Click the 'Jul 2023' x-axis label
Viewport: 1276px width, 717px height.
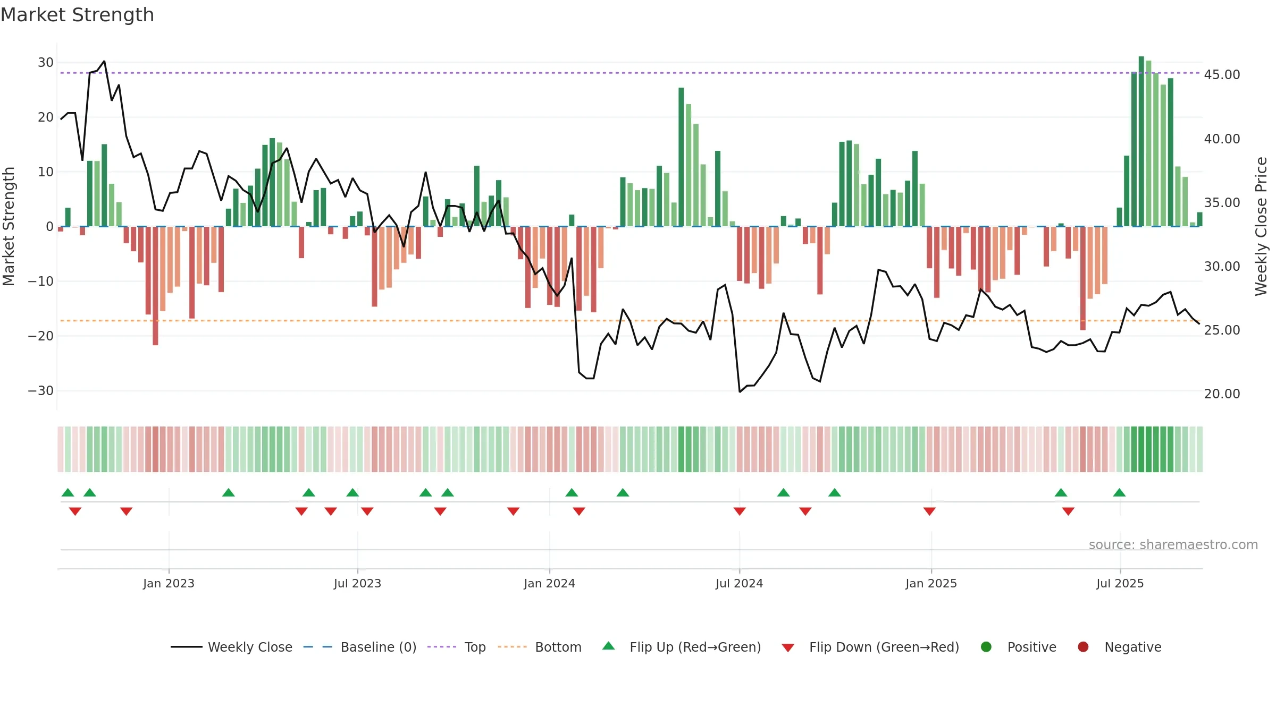357,583
